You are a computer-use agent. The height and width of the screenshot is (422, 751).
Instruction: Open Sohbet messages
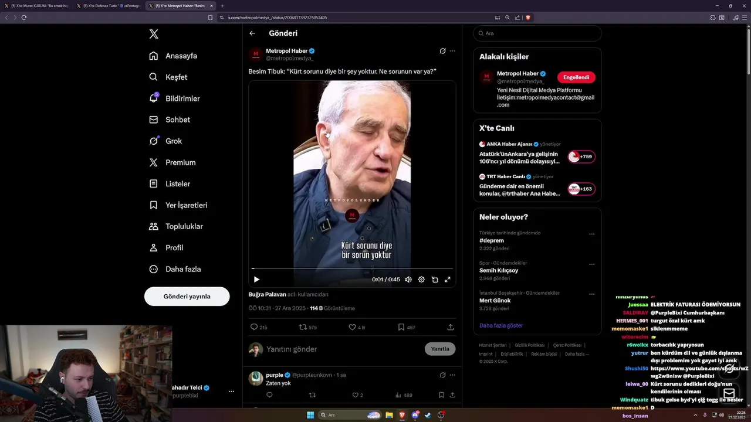click(x=169, y=120)
